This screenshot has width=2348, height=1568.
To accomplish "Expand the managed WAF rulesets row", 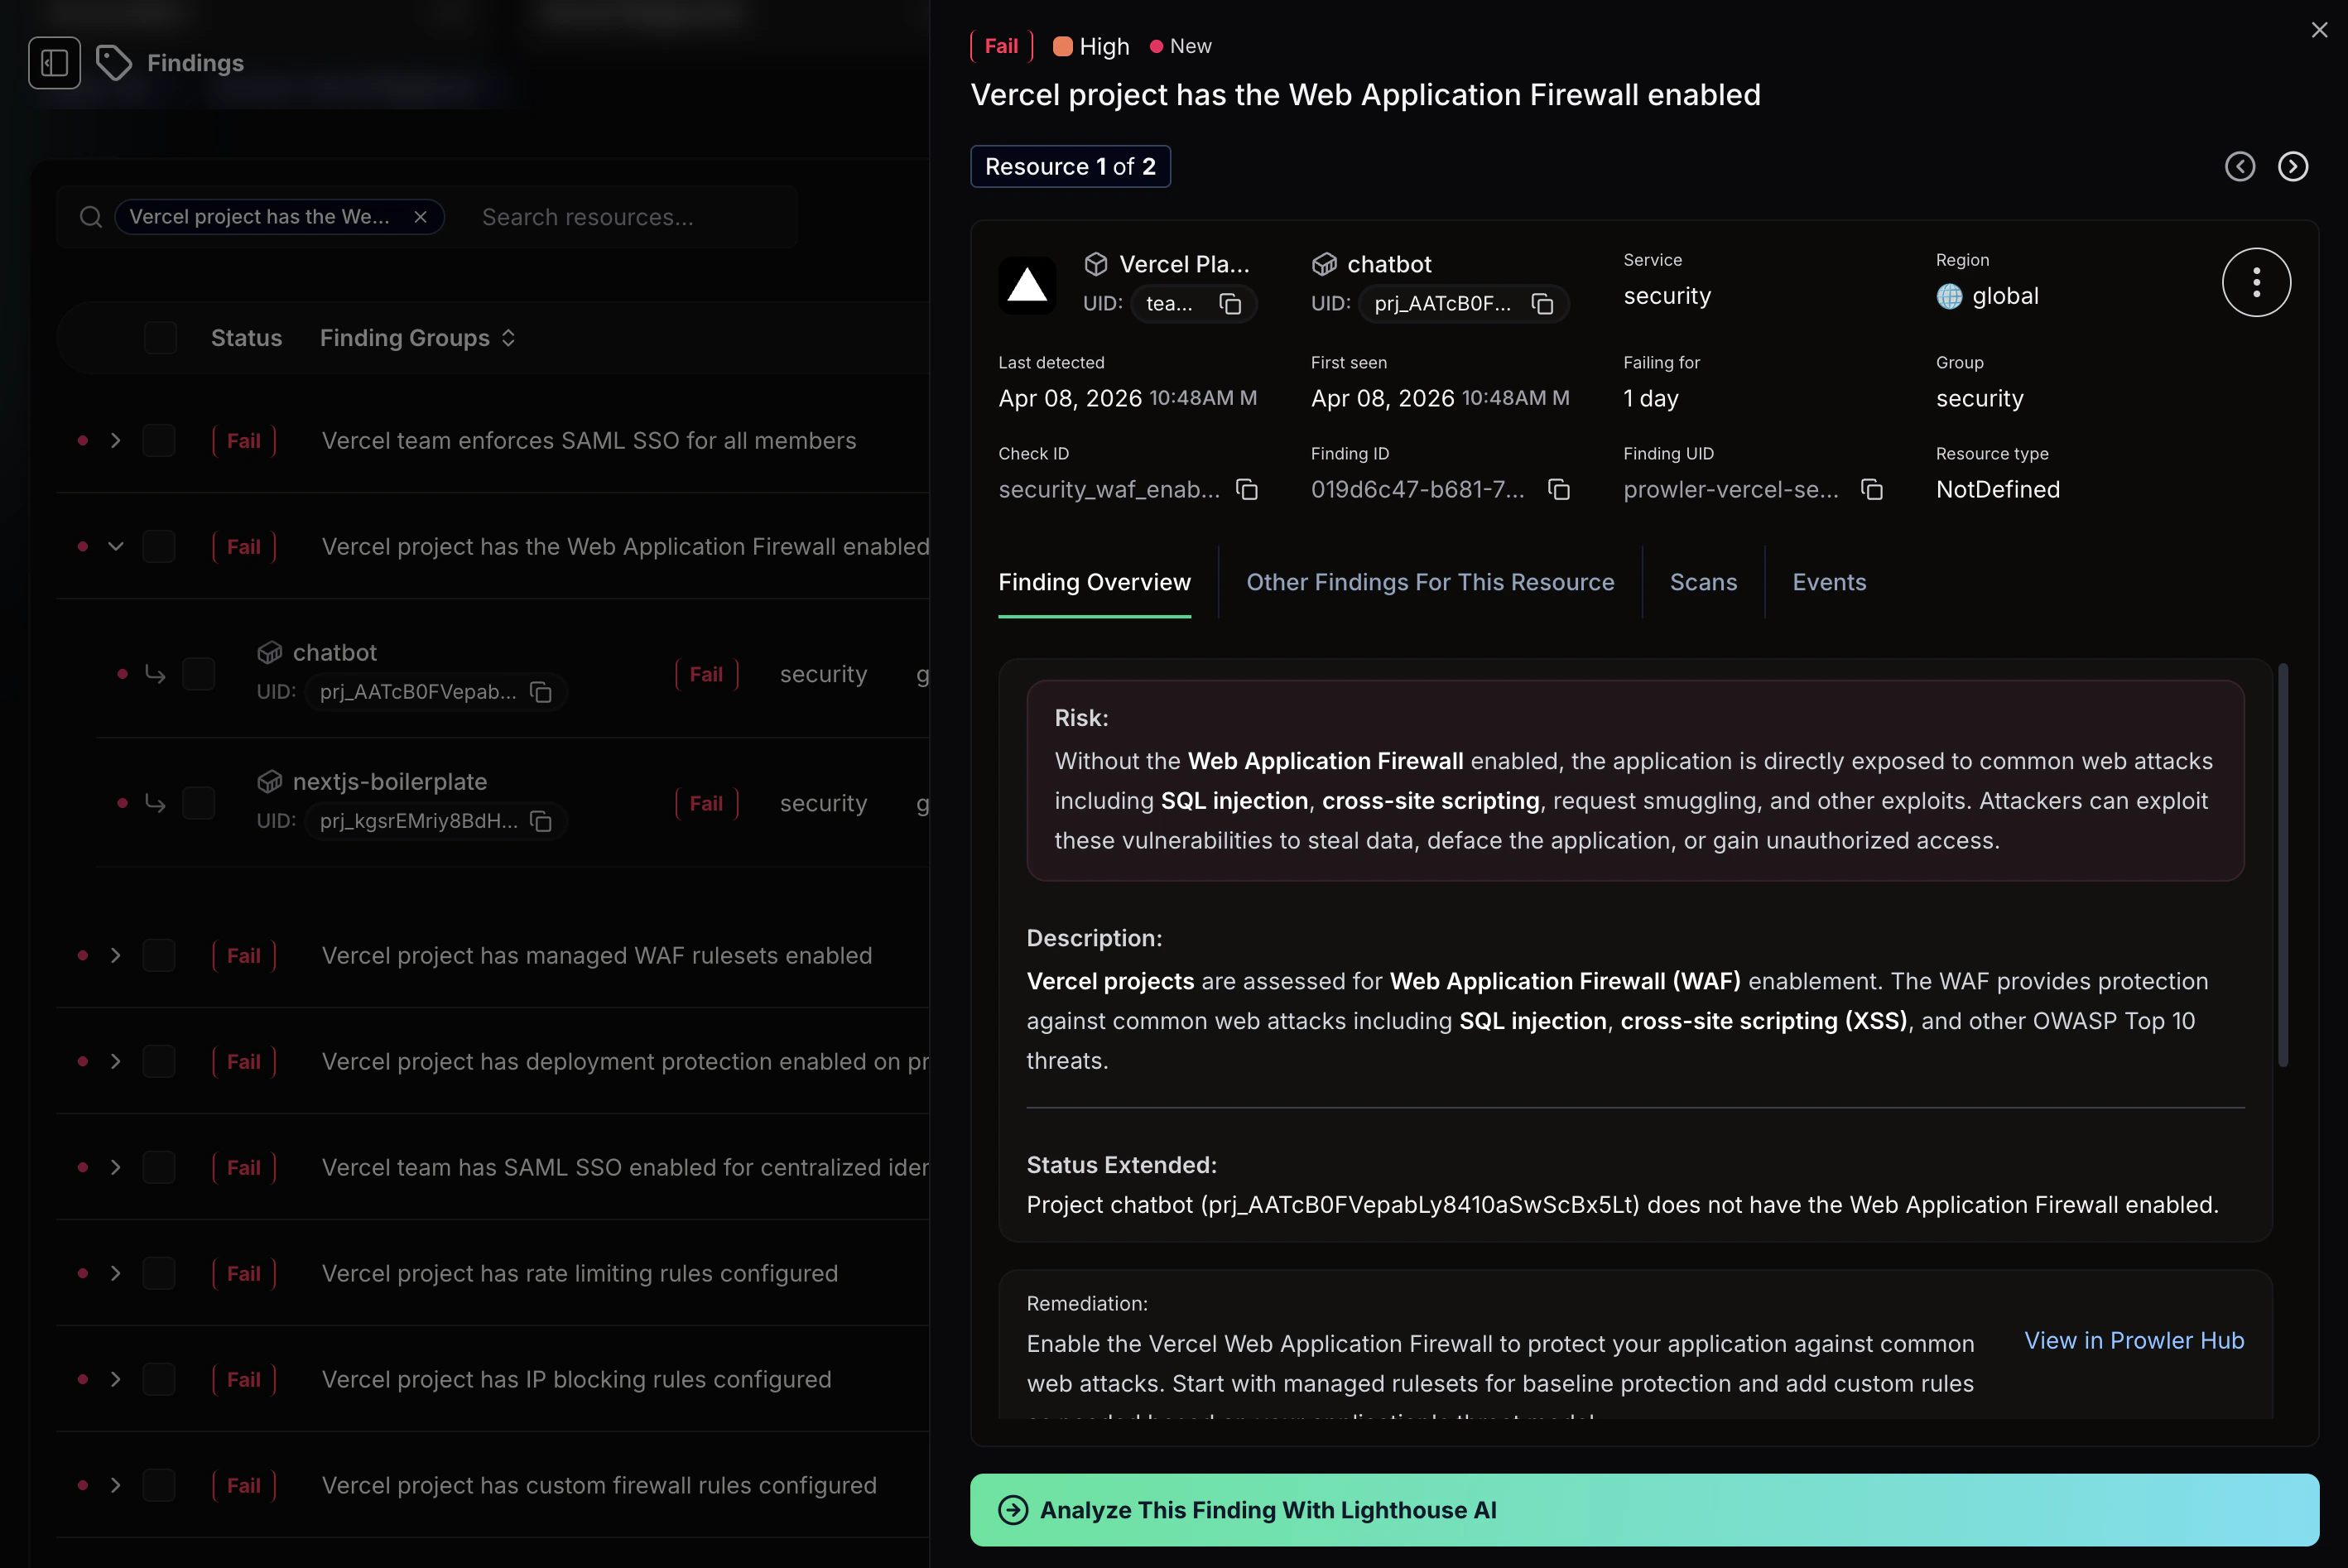I will click(x=116, y=956).
